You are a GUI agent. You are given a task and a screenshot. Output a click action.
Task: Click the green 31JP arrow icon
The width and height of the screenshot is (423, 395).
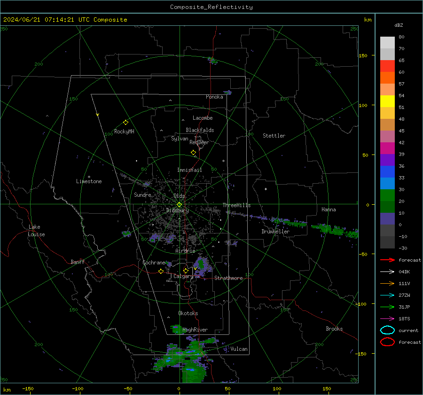(x=387, y=307)
